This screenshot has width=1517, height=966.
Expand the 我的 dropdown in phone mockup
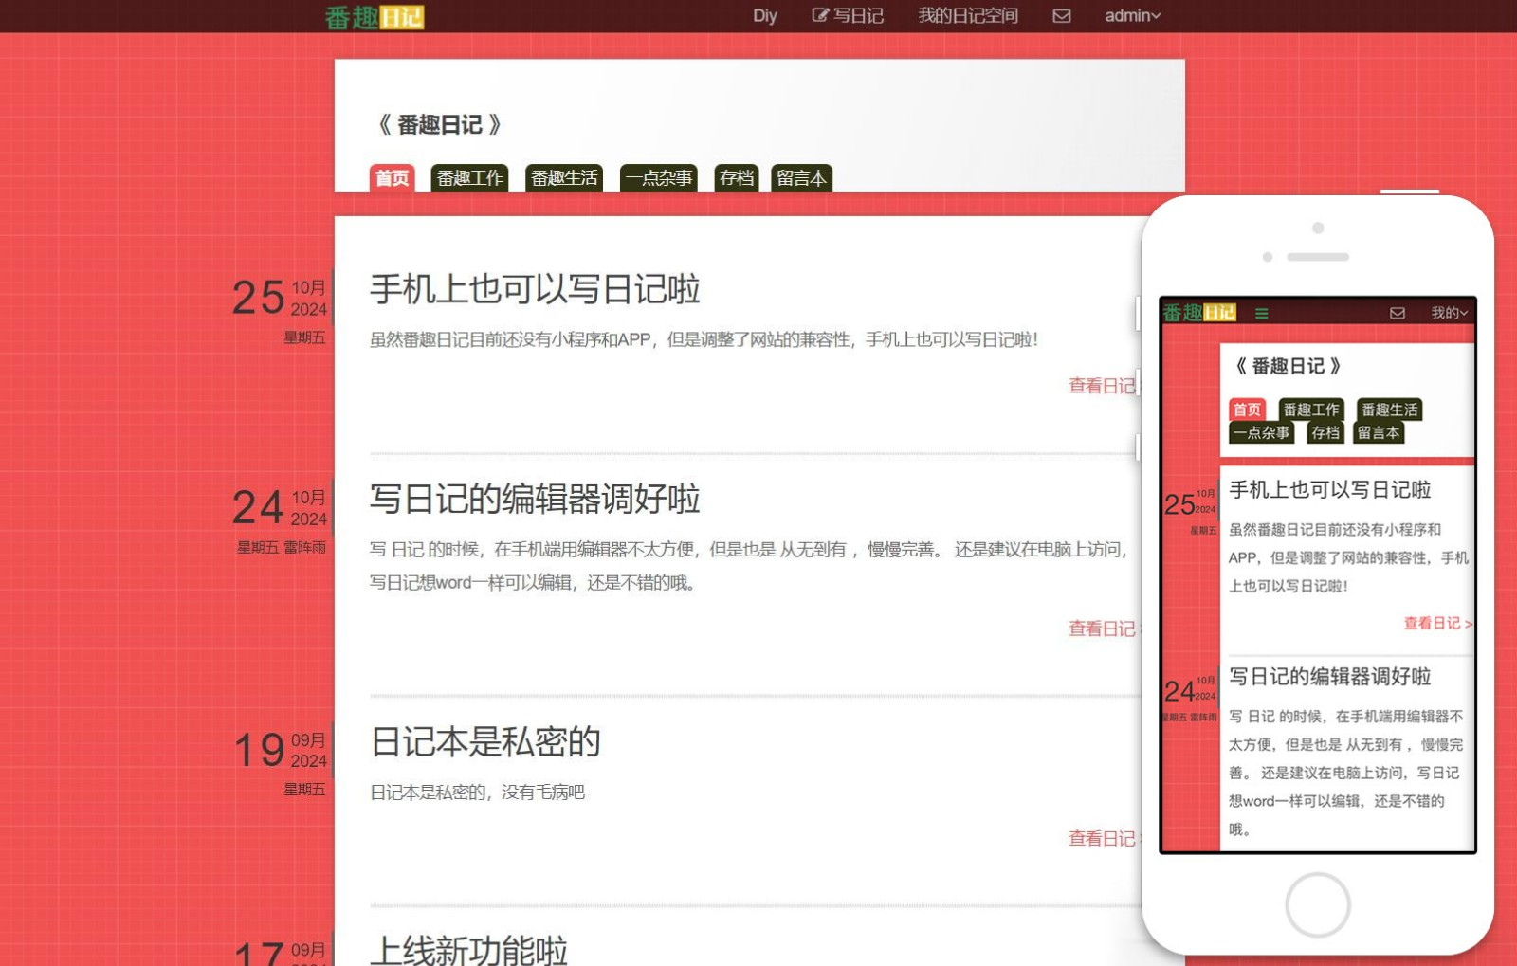(1450, 313)
